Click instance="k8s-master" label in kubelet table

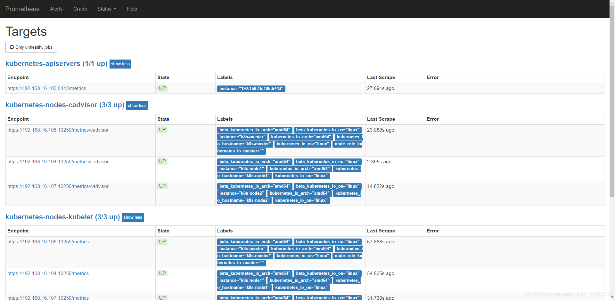pyautogui.click(x=242, y=249)
